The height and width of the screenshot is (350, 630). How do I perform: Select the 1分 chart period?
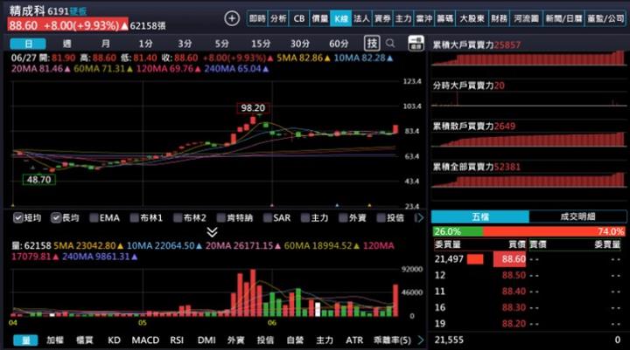[x=146, y=44]
